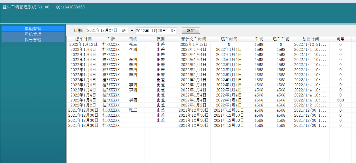Sort by the 预计交车时间 column header

point(194,39)
